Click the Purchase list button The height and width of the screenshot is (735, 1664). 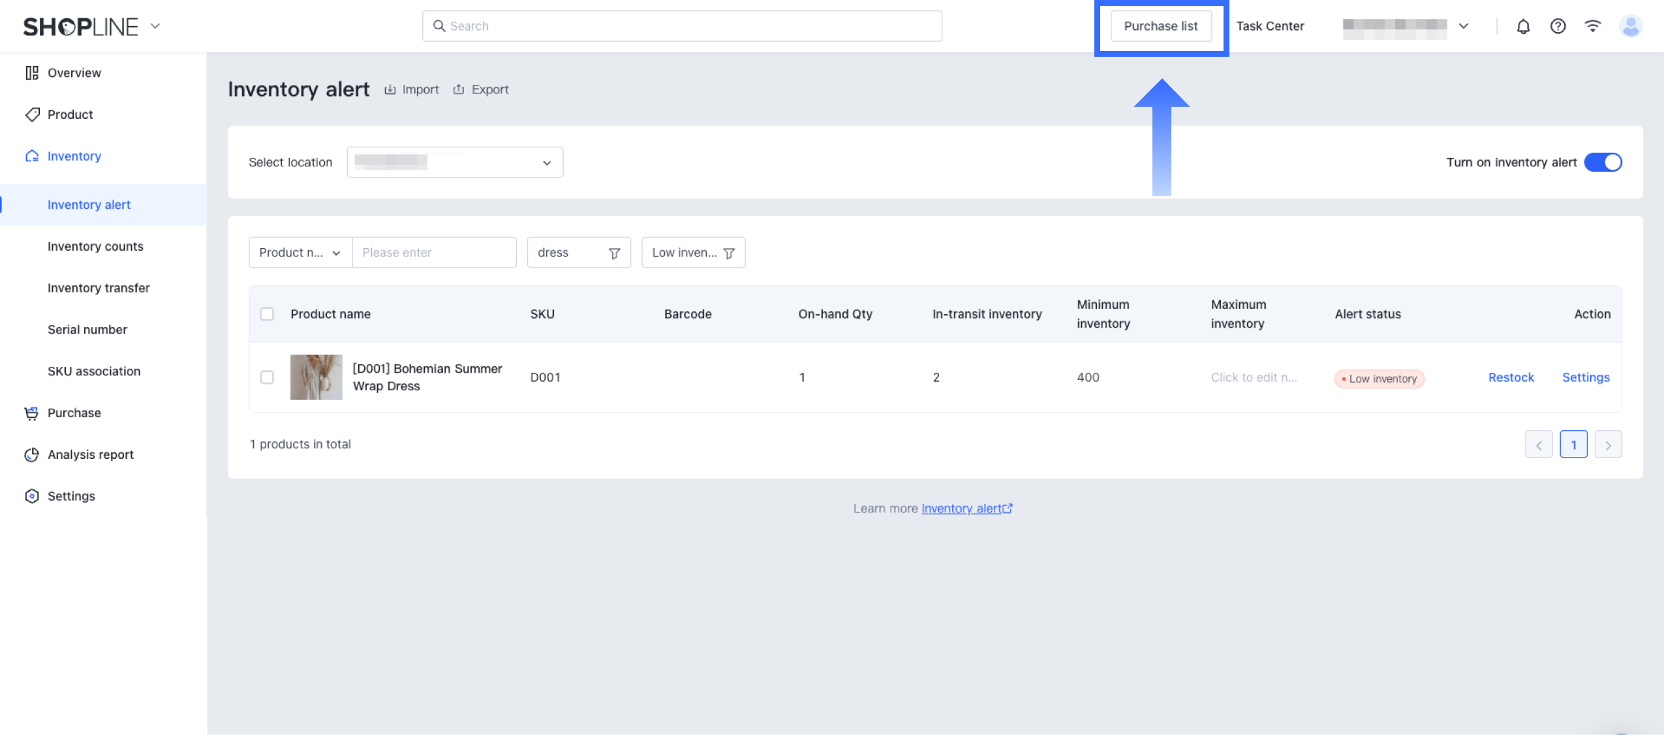(1160, 26)
